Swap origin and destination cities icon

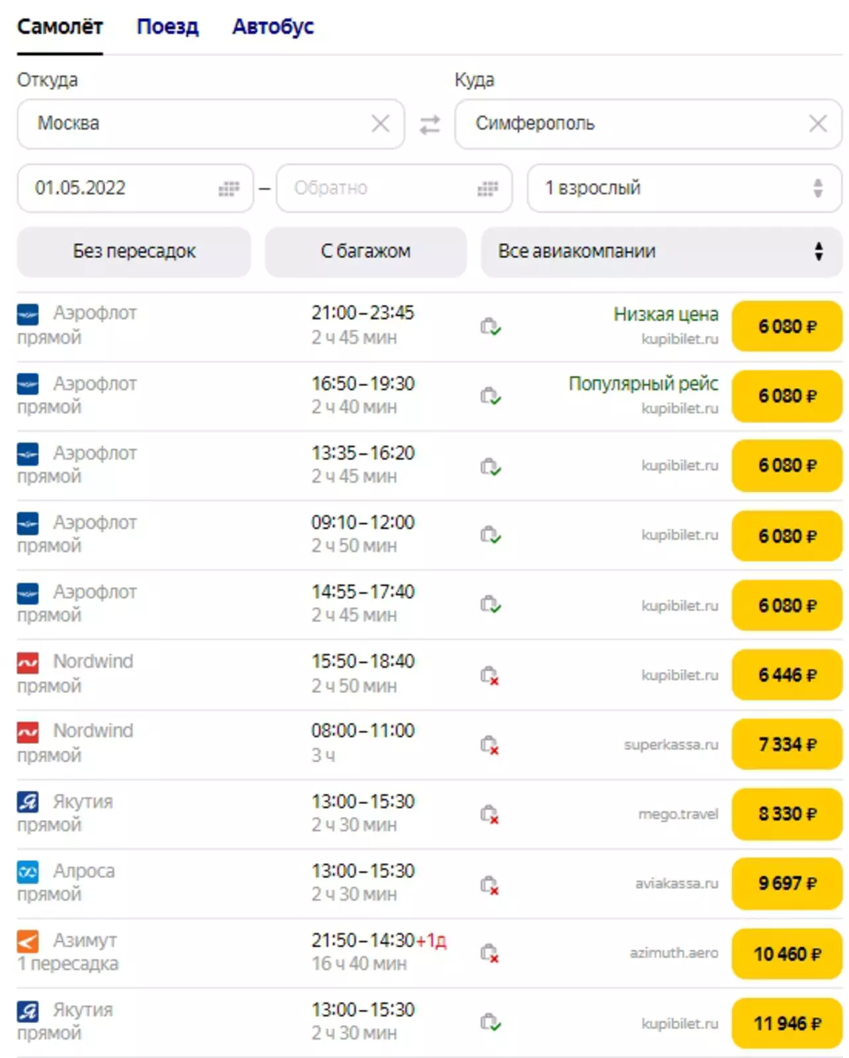(429, 124)
